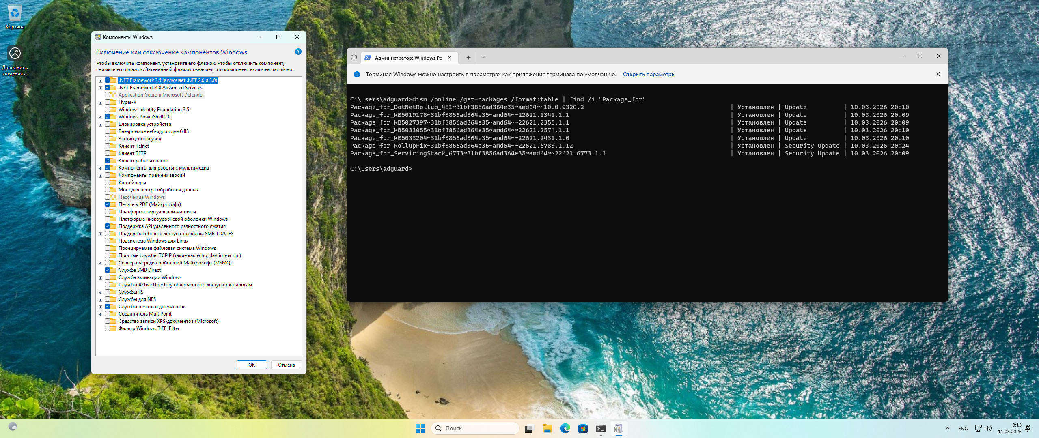Click the Open parameters link

649,74
